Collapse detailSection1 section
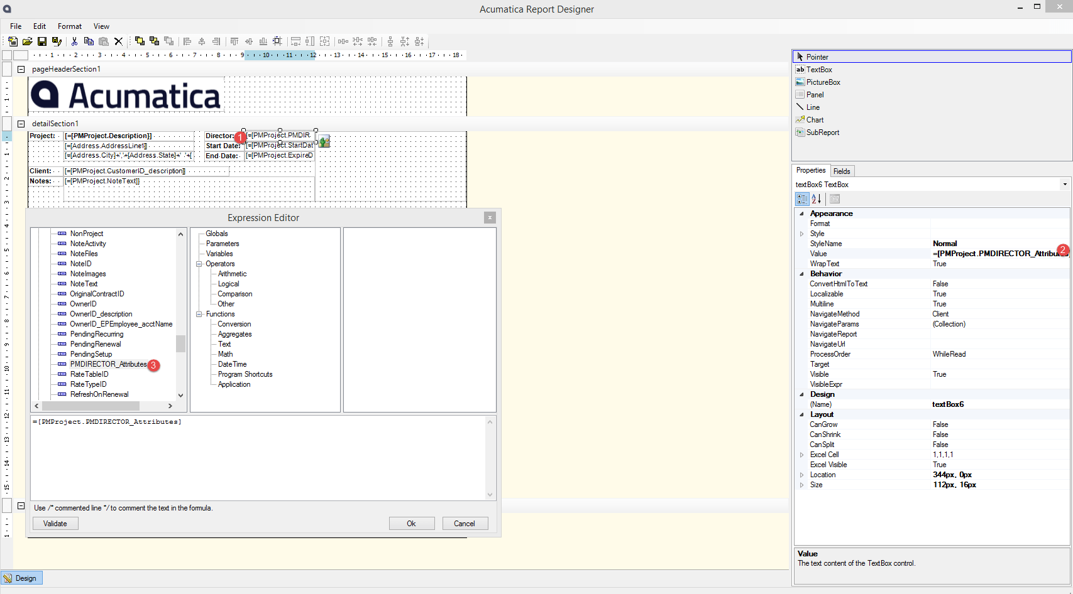The image size is (1073, 594). pyautogui.click(x=21, y=124)
